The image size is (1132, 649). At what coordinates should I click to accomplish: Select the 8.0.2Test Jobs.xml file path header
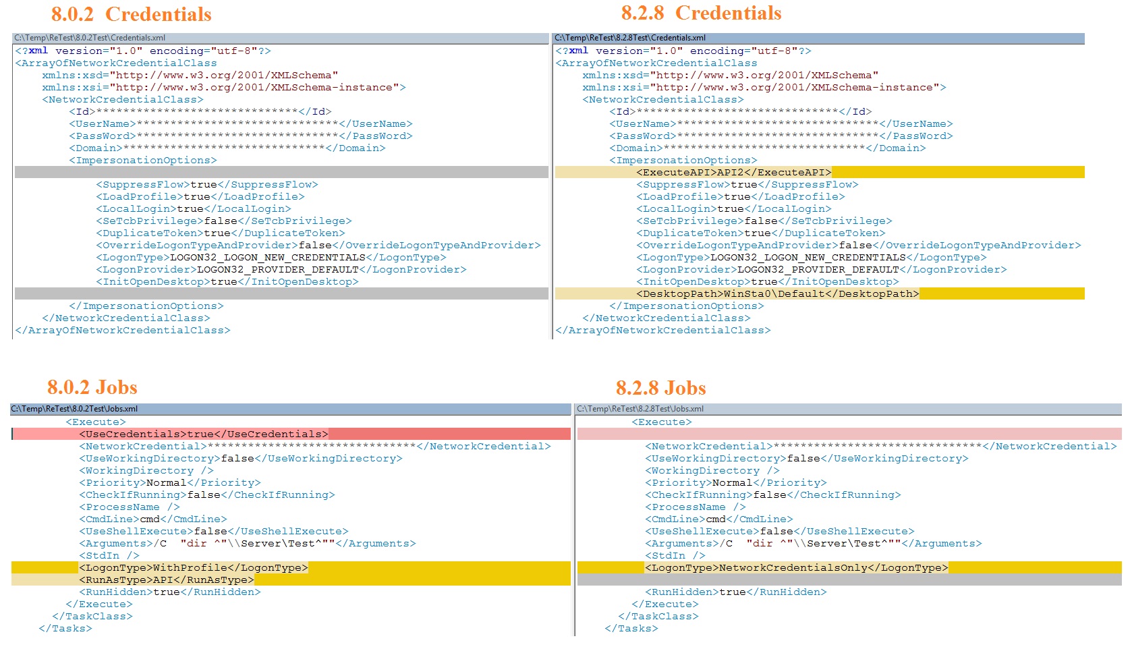74,409
